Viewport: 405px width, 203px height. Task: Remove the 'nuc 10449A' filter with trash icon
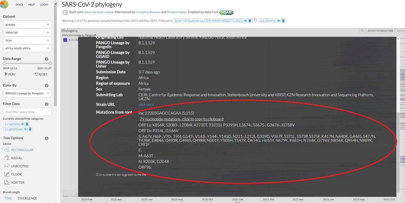pos(283,21)
